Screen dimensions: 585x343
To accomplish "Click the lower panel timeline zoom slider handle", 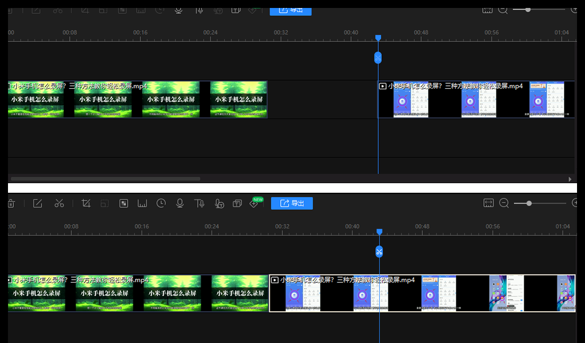I will 529,203.
